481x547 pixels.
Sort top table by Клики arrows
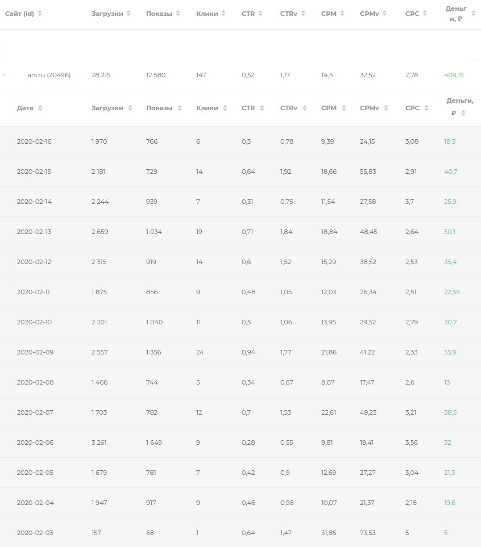point(223,13)
